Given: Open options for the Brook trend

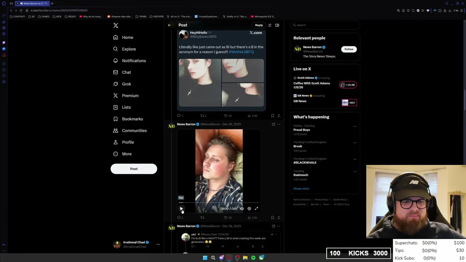Looking at the screenshot, I should click(355, 143).
